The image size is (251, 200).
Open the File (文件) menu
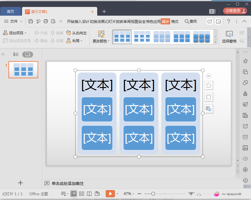pos(14,21)
